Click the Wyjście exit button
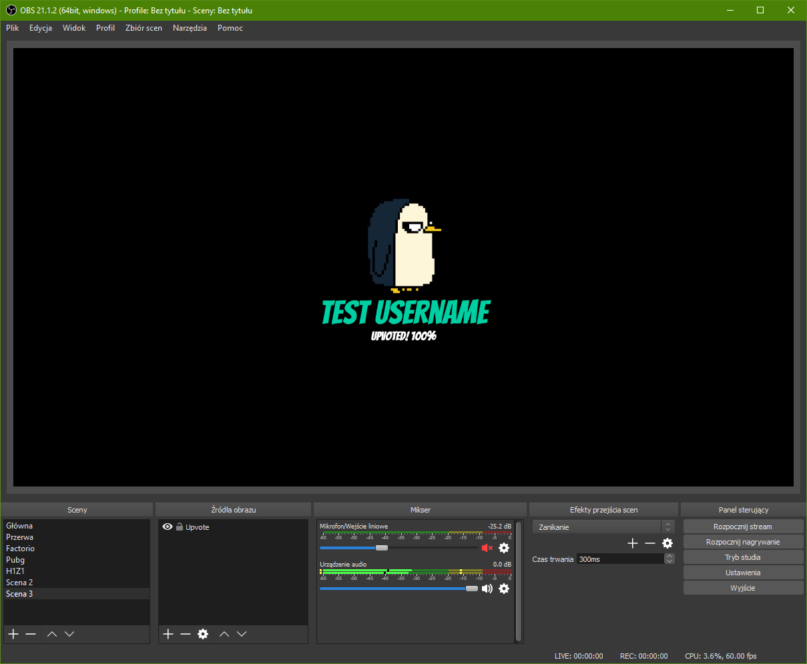The image size is (807, 664). pyautogui.click(x=743, y=588)
